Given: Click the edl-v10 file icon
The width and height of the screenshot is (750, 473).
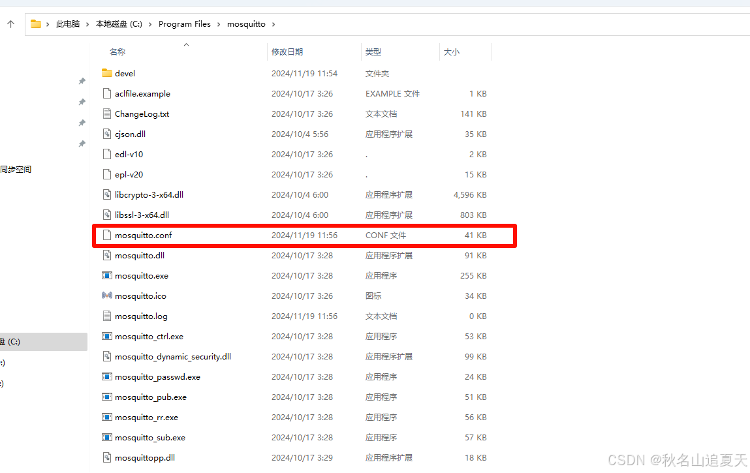Looking at the screenshot, I should pyautogui.click(x=107, y=154).
